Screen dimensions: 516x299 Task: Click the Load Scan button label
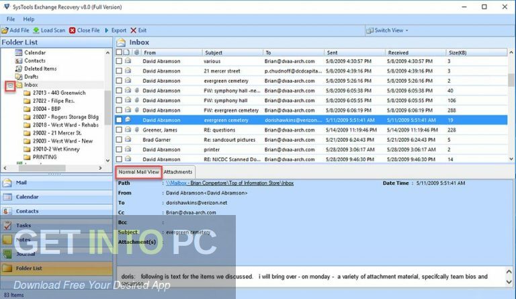pos(53,30)
